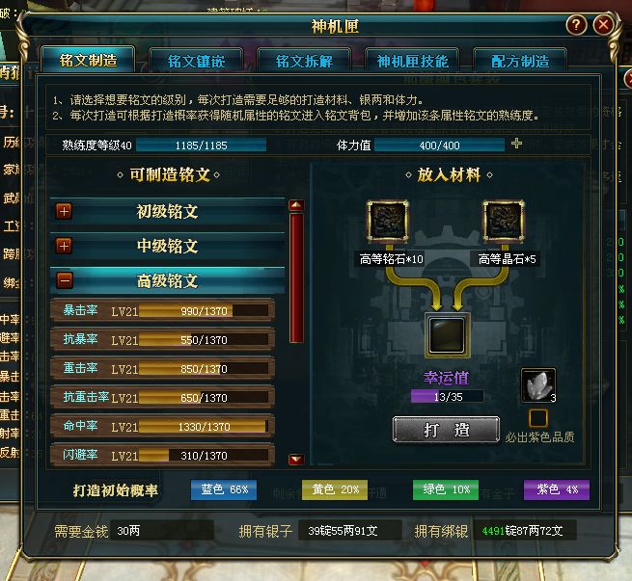Screen dimensions: 632x581
Task: Switch to the 铭文镶嵌 tab
Action: click(x=196, y=61)
